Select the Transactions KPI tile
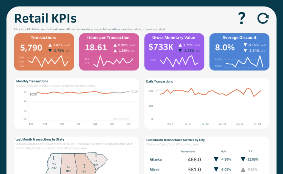Viewport: 283px width, 174px height. click(44, 52)
